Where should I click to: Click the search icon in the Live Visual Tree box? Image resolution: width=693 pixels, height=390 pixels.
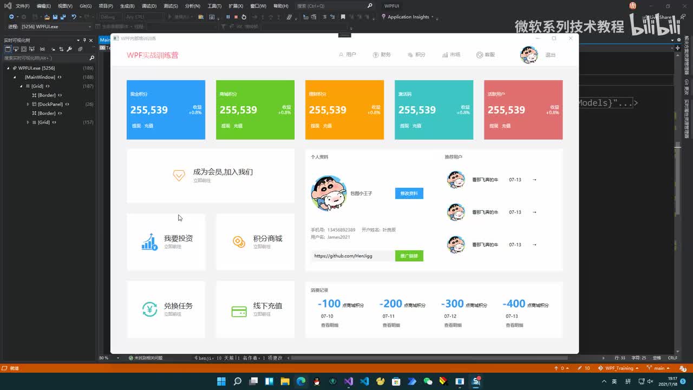pyautogui.click(x=92, y=58)
